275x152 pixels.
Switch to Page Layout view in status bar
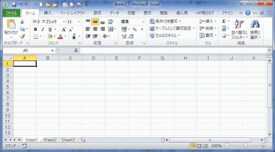199,146
